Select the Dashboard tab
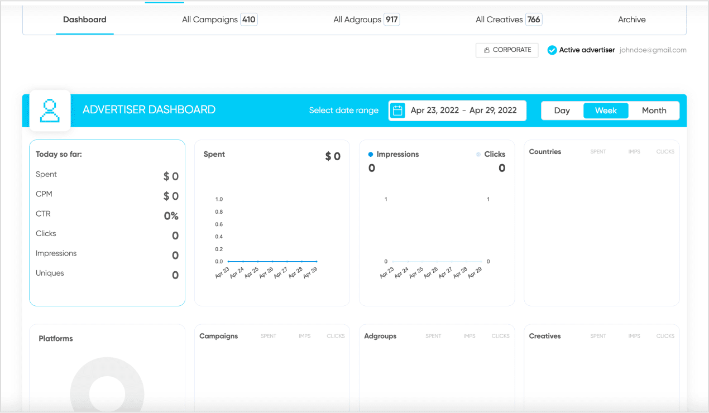The image size is (709, 413). (84, 19)
